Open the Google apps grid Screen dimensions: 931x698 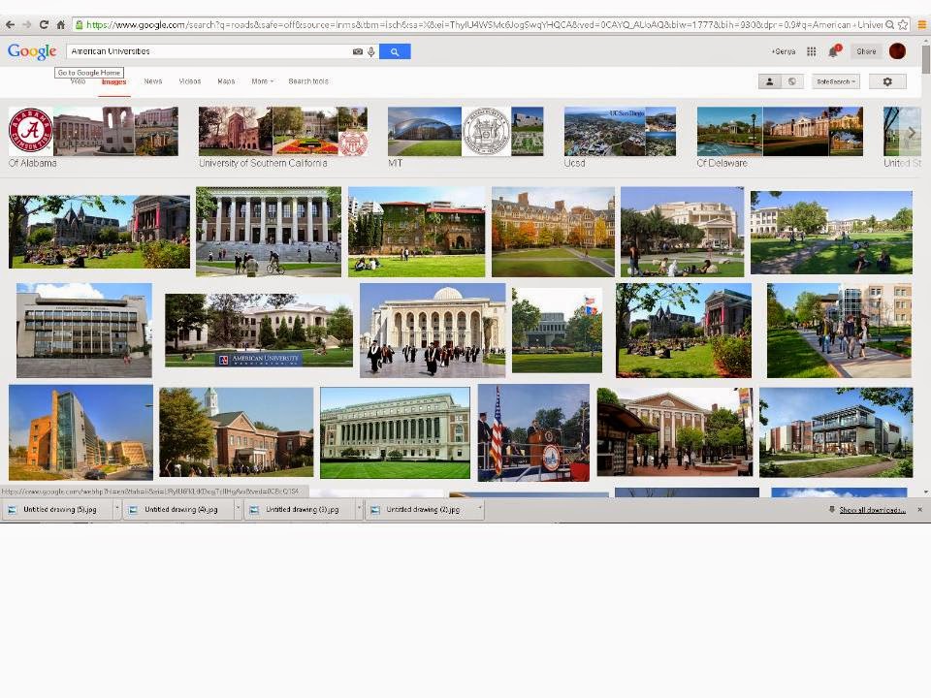[x=811, y=51]
